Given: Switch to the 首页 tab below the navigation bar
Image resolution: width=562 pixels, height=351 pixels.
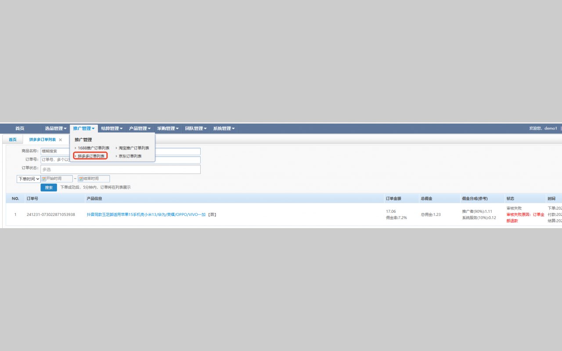Looking at the screenshot, I should click(13, 140).
